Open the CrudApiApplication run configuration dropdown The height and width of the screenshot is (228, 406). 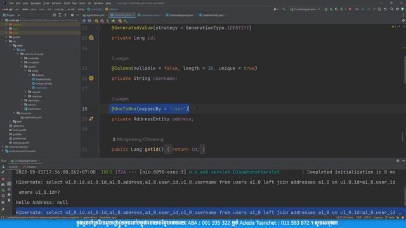point(305,9)
